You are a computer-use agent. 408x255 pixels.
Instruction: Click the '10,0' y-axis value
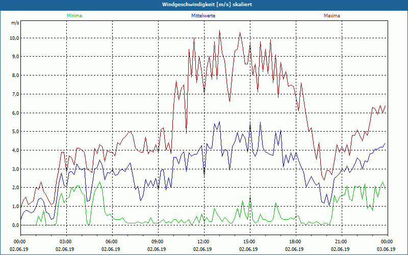pos(15,38)
